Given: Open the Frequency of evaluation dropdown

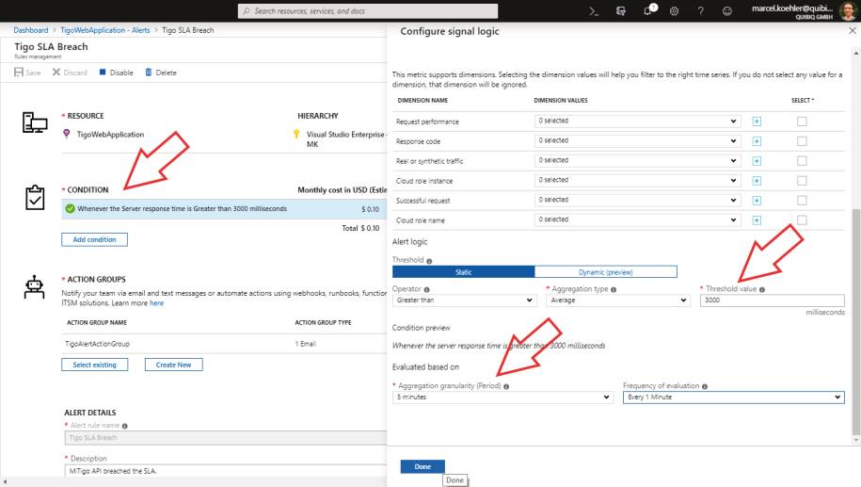Looking at the screenshot, I should coord(734,397).
